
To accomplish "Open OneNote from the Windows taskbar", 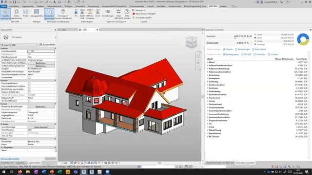I will tap(36, 172).
